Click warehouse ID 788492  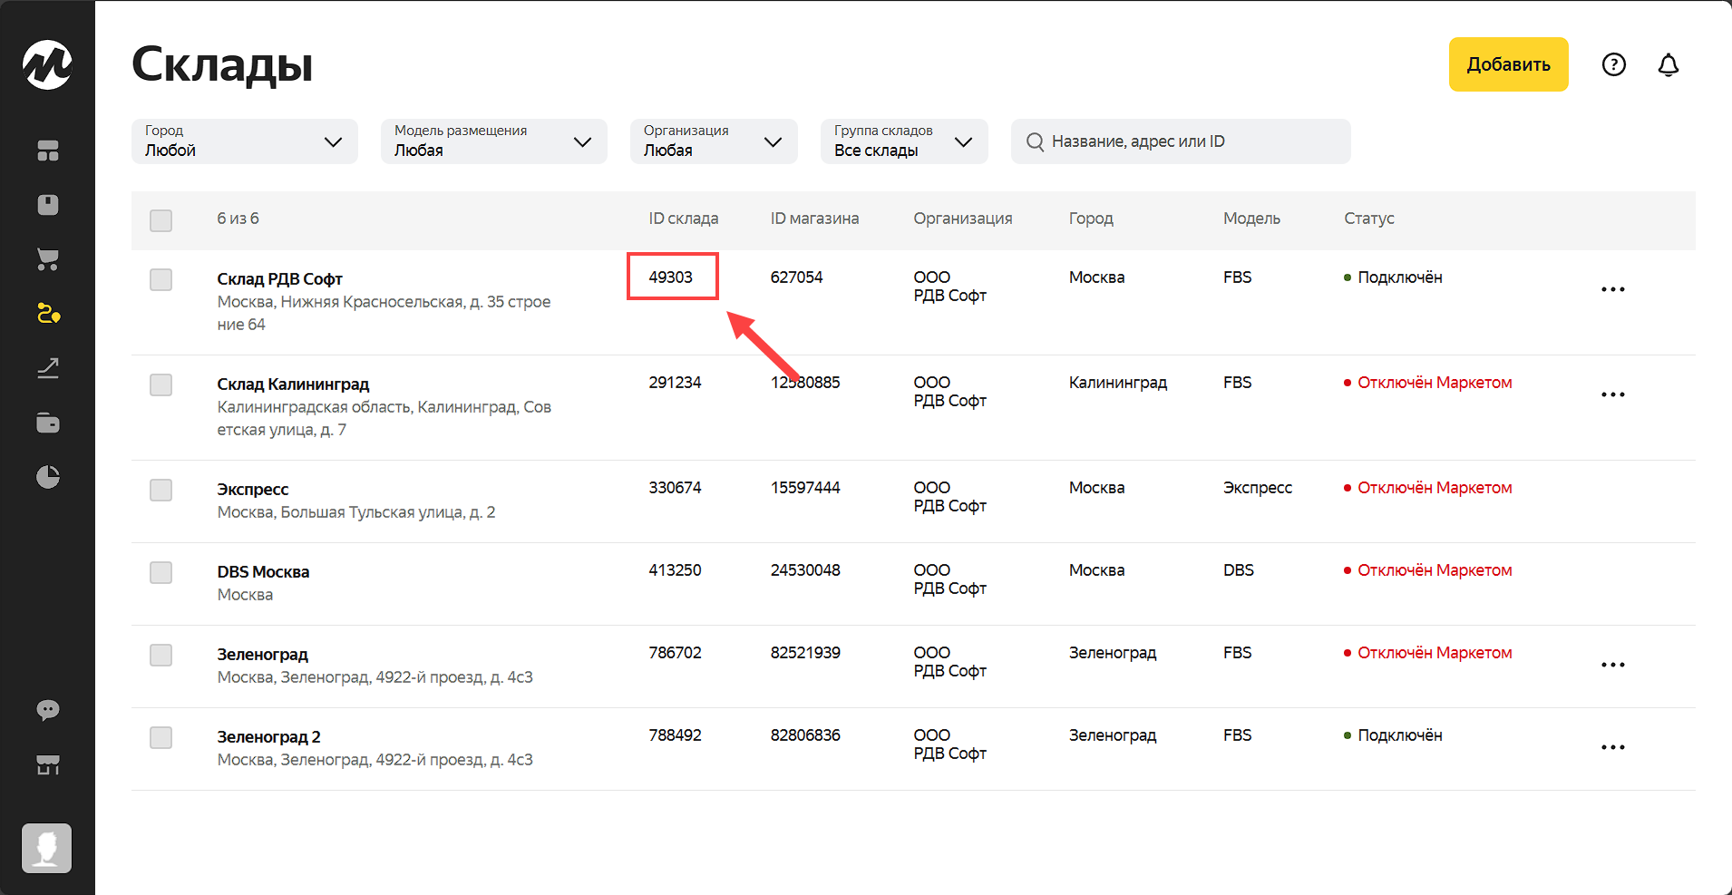pos(675,735)
